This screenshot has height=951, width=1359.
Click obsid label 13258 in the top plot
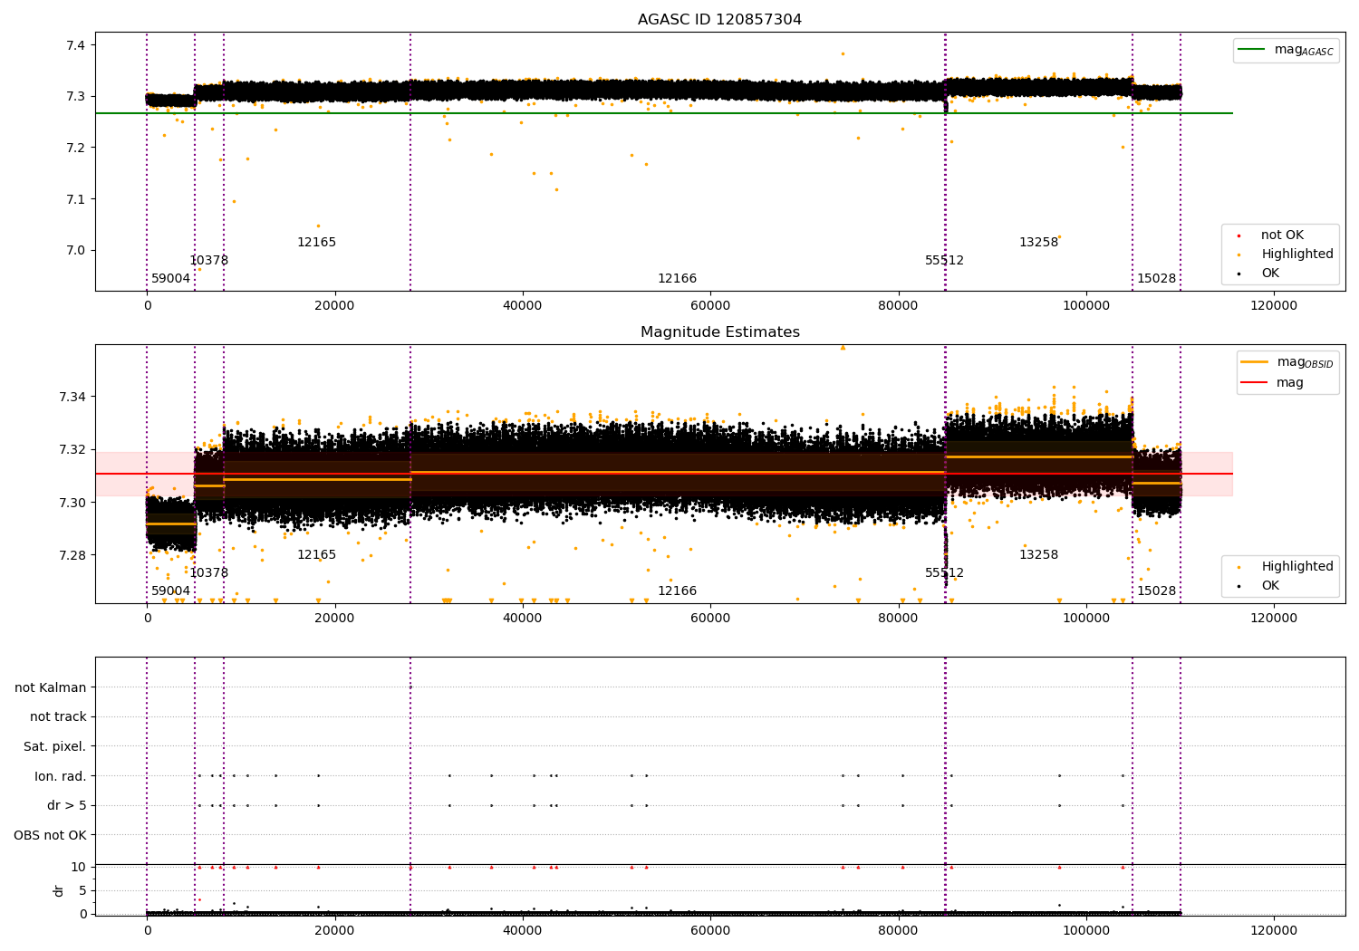[1038, 243]
